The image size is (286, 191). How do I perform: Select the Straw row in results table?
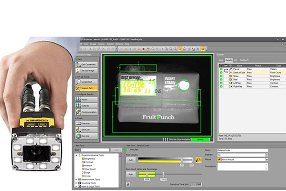coord(252,76)
